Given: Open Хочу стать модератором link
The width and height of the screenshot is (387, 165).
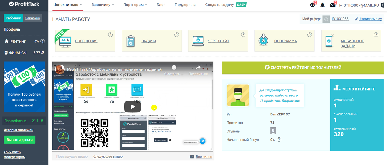Looking at the screenshot, I should pos(15,154).
